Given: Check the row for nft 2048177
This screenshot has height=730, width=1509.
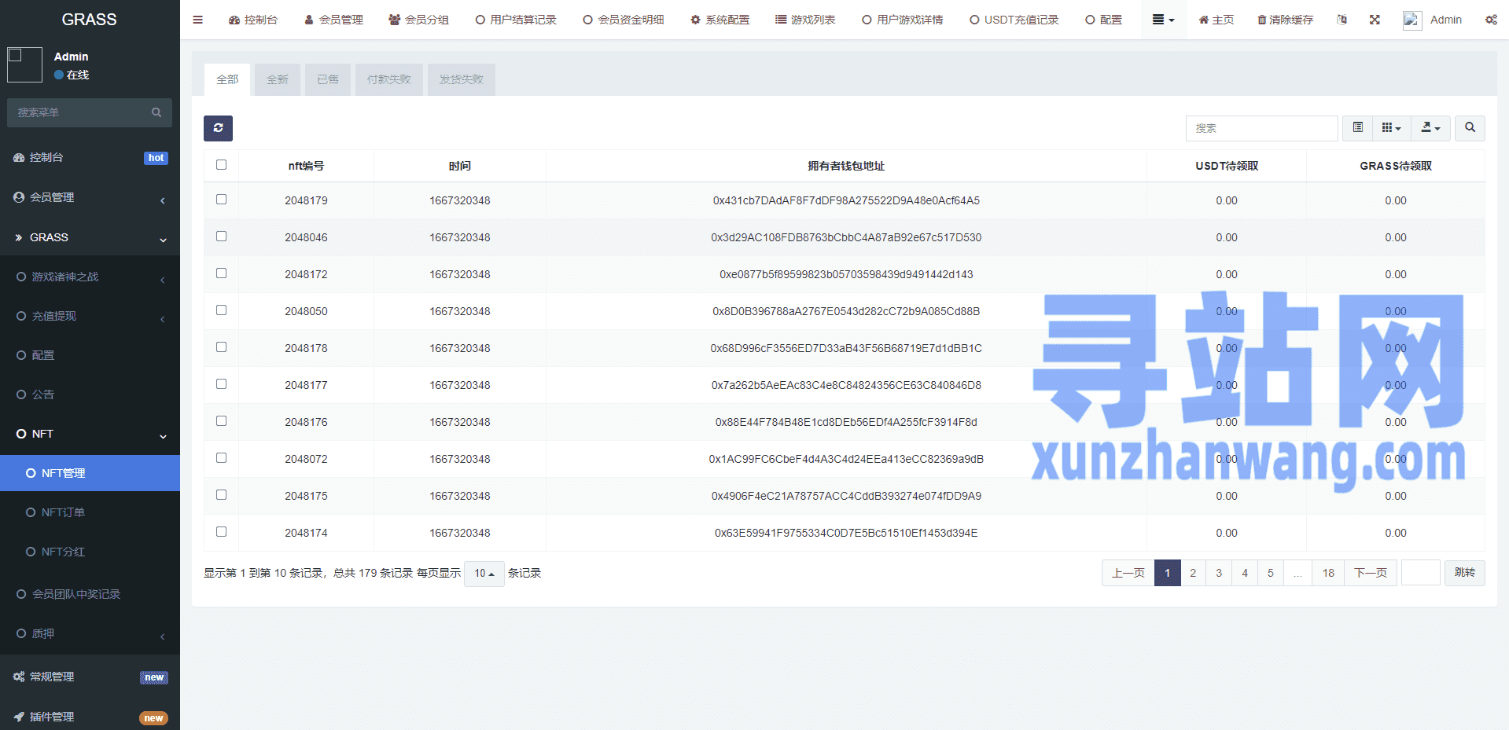Looking at the screenshot, I should coord(221,384).
